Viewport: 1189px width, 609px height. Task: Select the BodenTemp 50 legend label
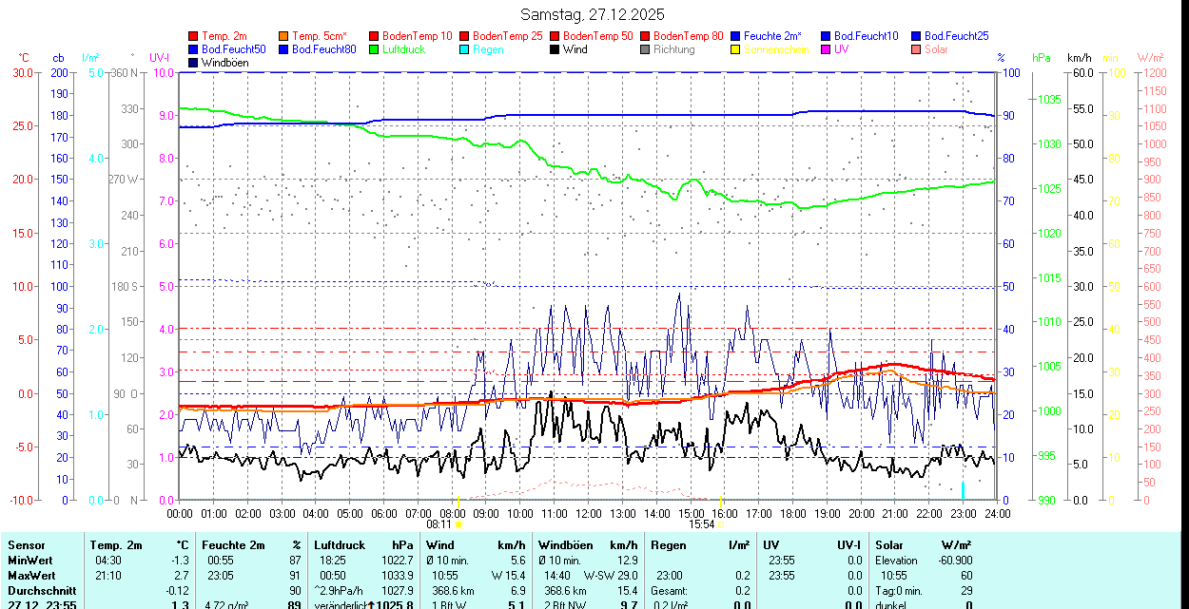(598, 36)
